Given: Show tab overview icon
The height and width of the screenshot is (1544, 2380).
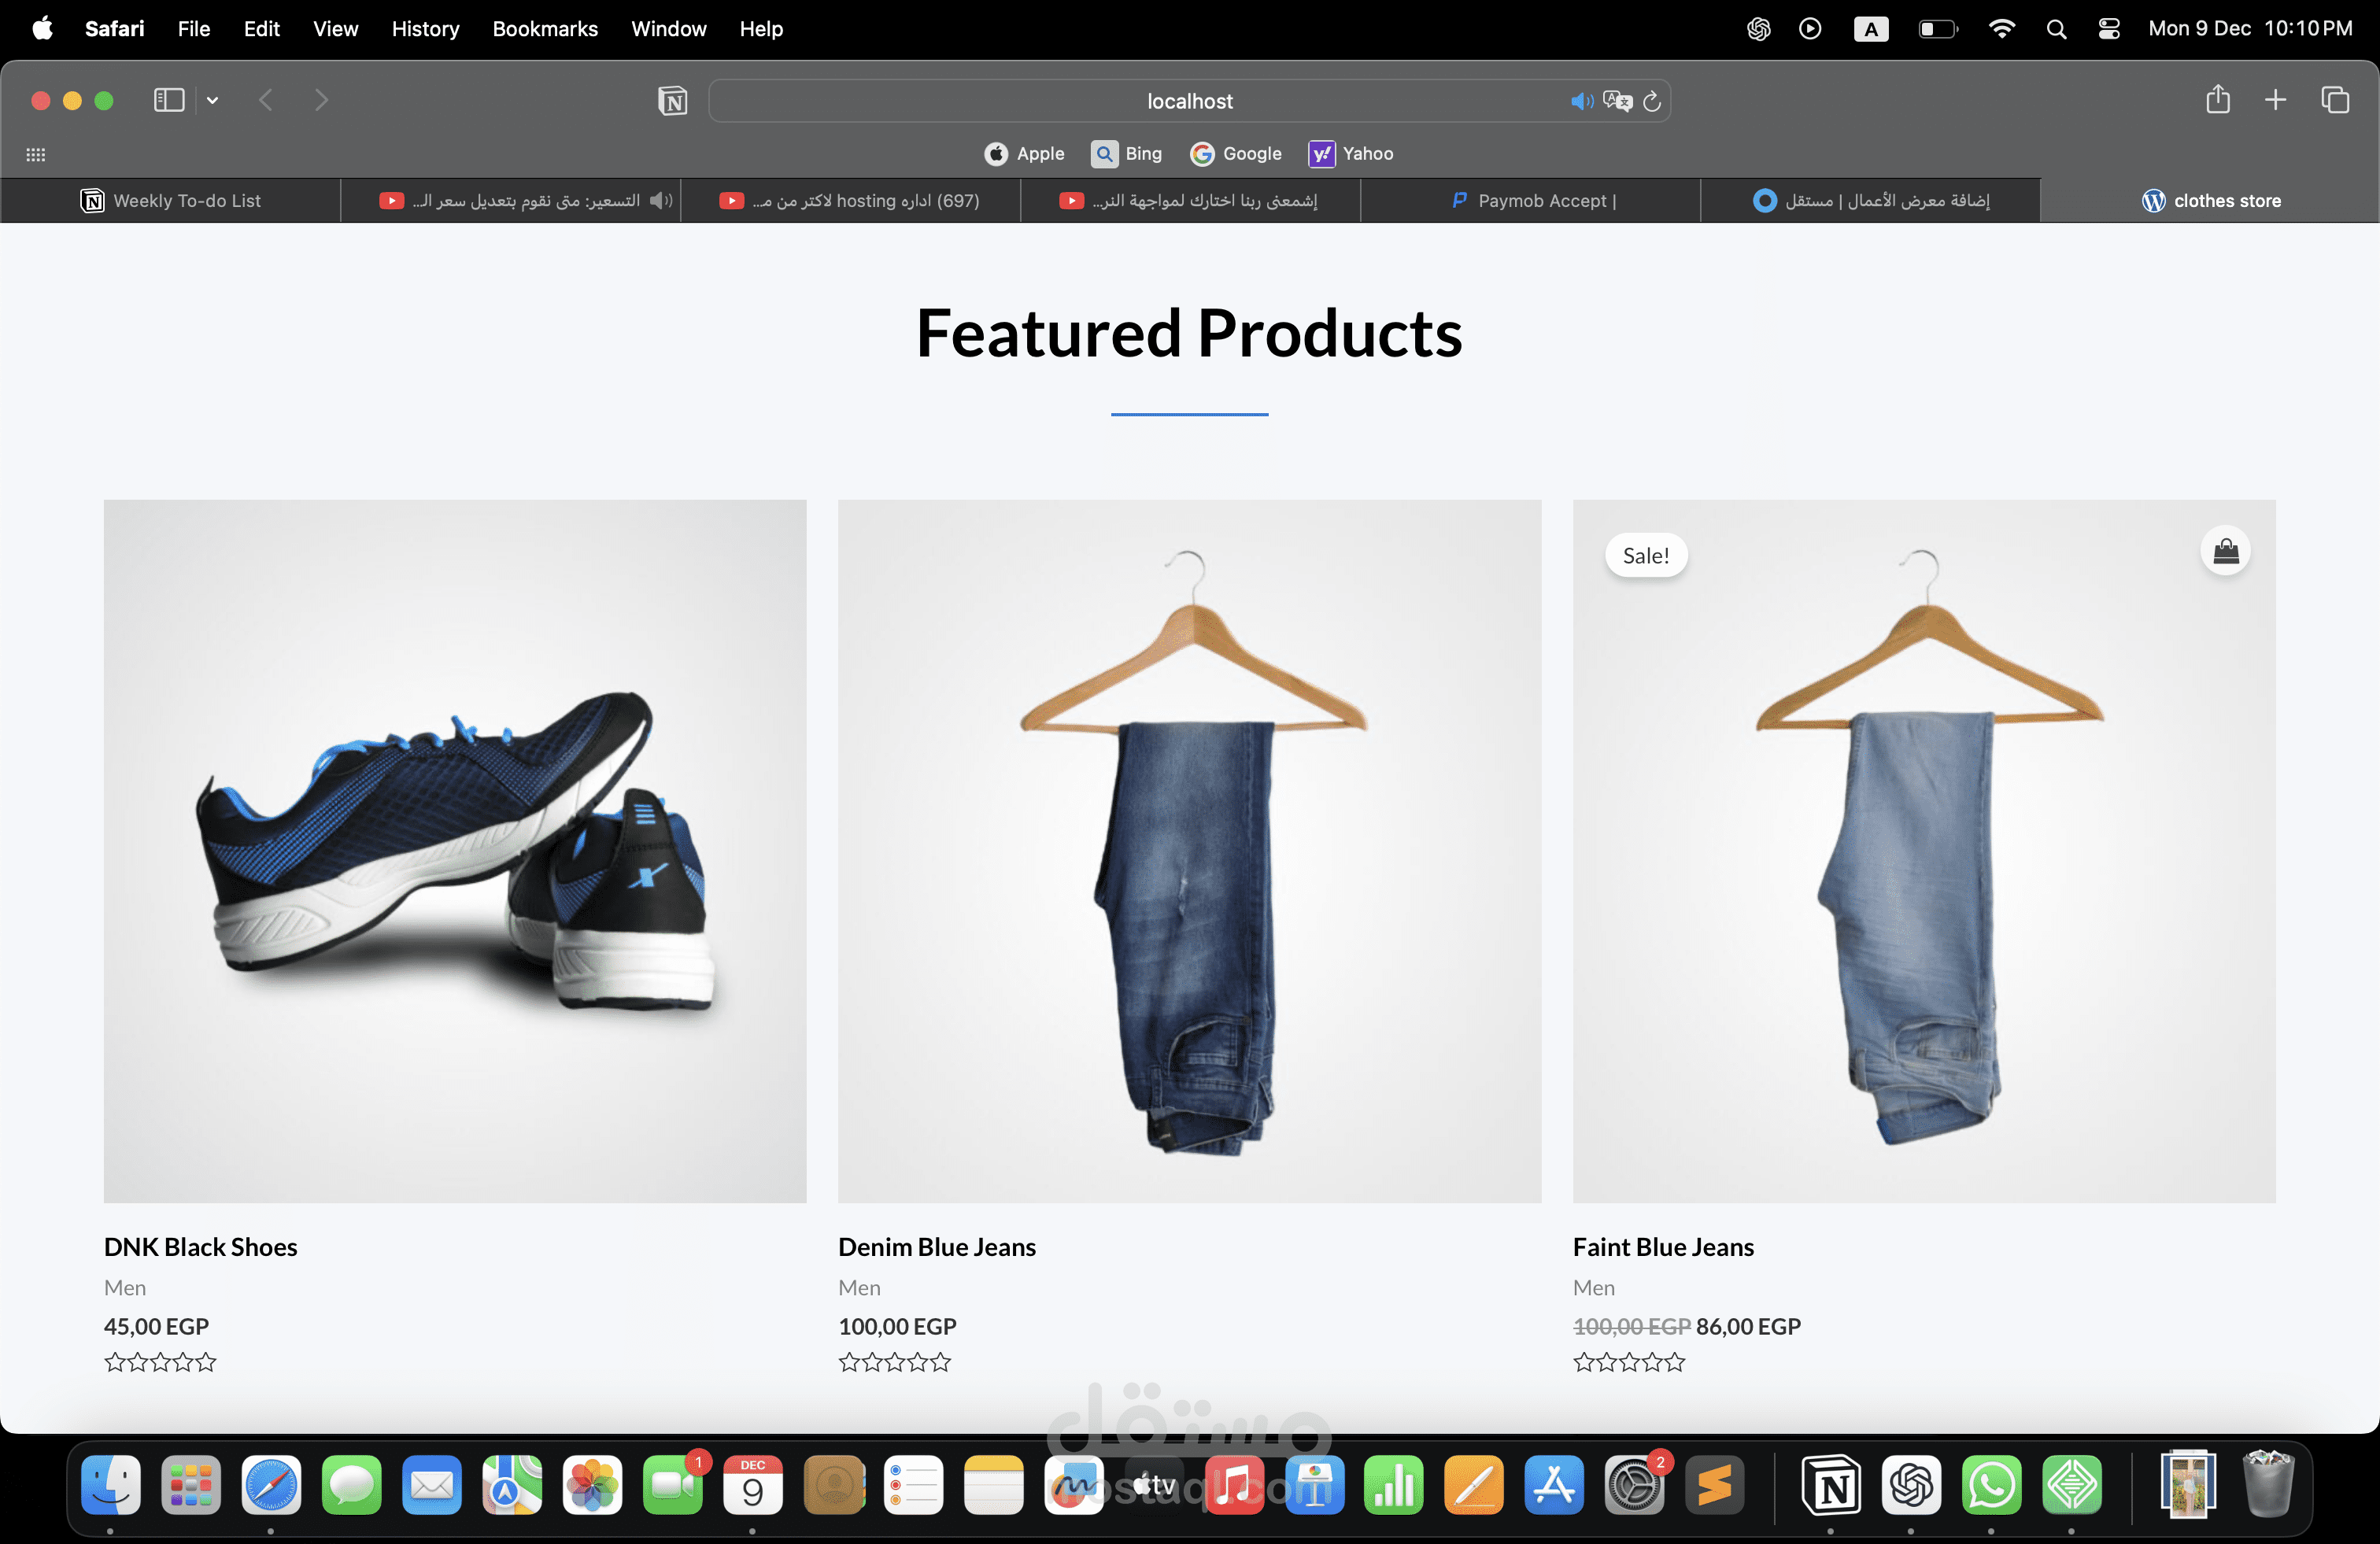Looking at the screenshot, I should coord(2335,100).
